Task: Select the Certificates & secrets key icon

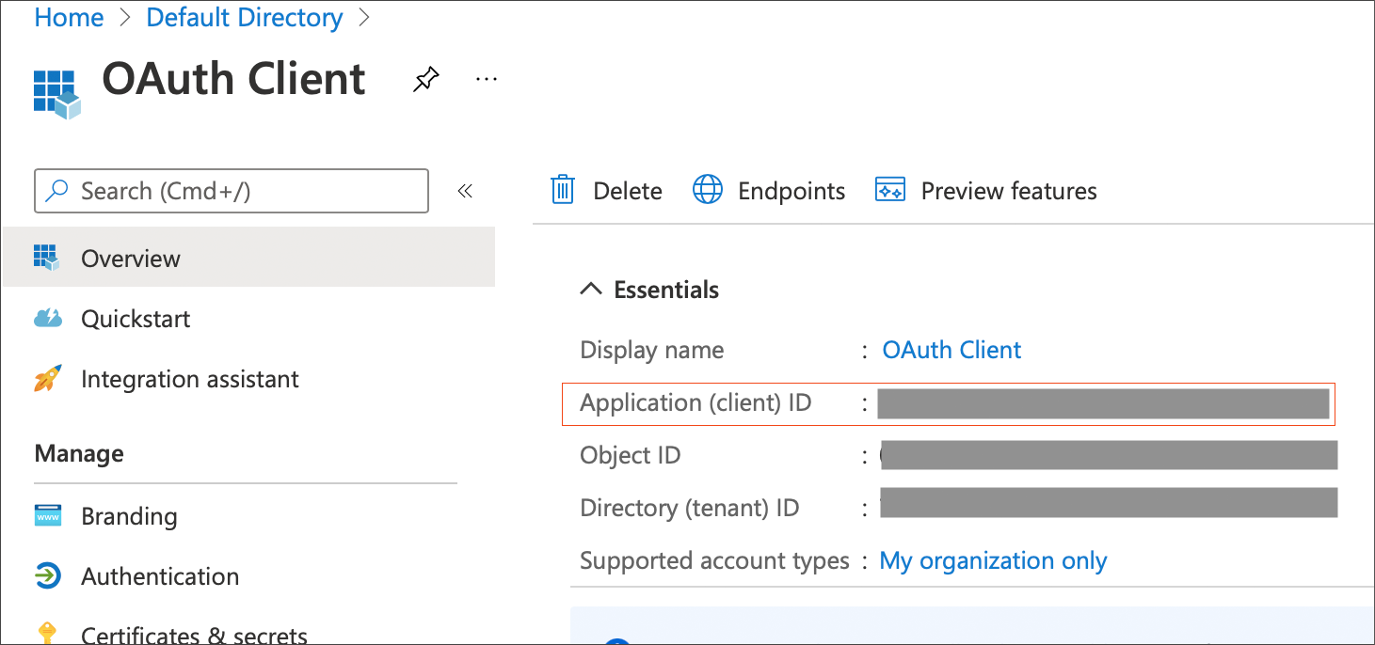Action: 46,633
